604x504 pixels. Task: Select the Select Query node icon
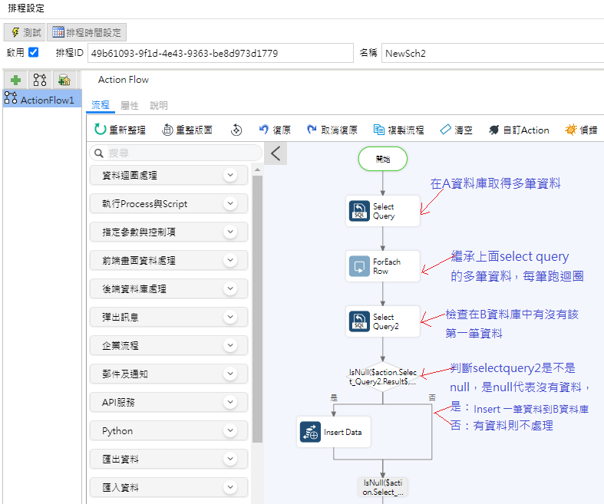[x=359, y=211]
